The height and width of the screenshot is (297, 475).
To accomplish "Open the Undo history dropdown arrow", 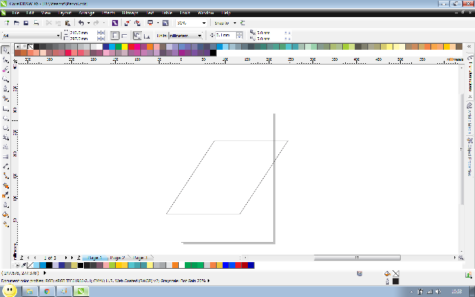I will pos(88,23).
